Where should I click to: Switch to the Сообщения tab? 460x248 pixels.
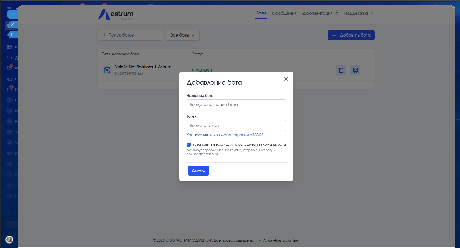click(284, 13)
